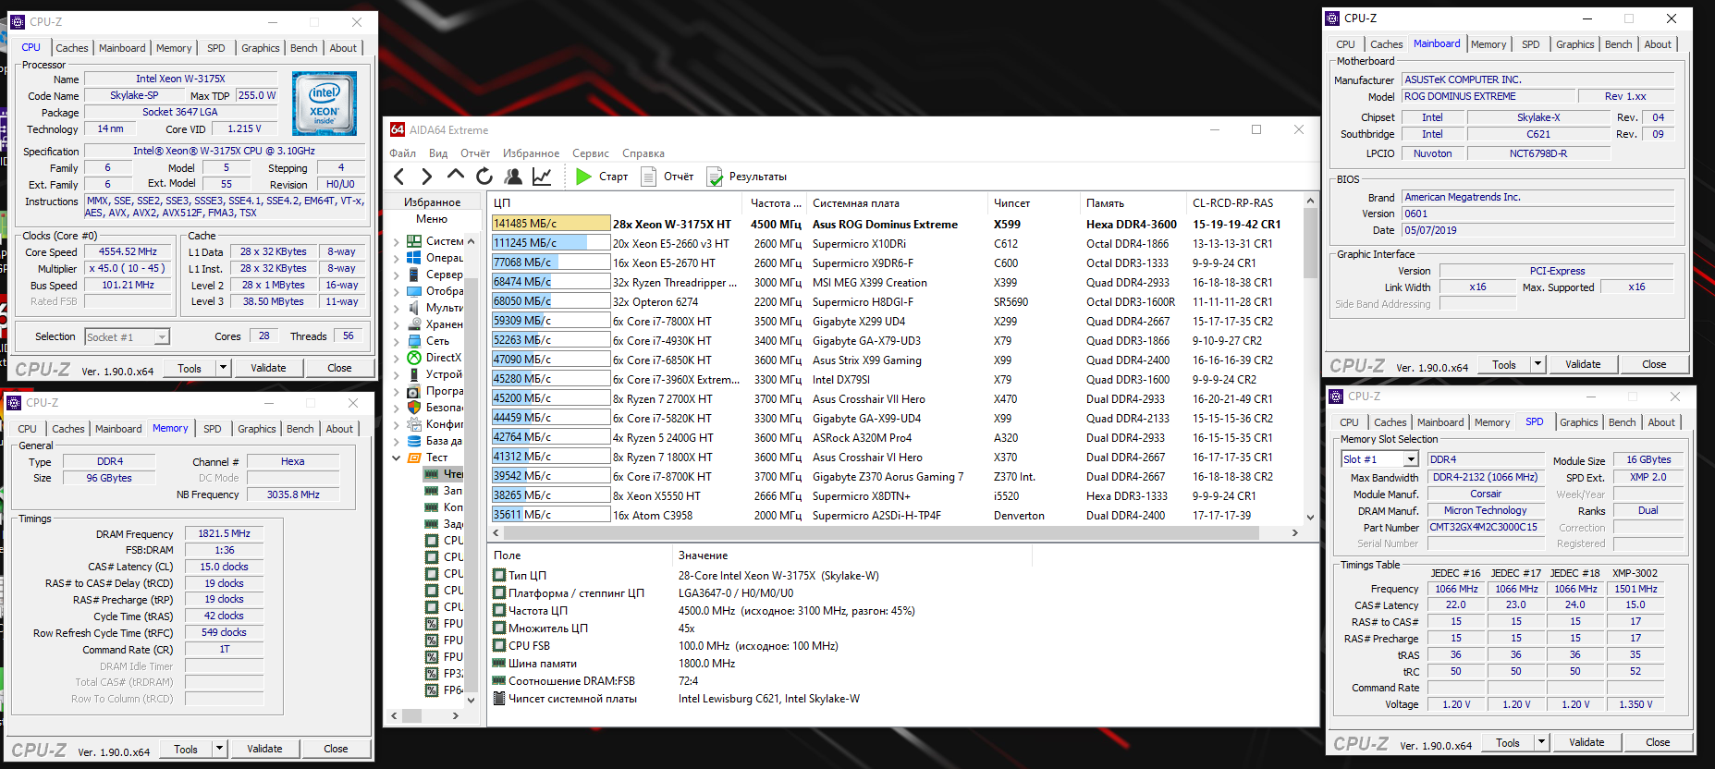The image size is (1715, 769).
Task: Select the 32x Ryzen Threadripper row
Action: [x=895, y=282]
